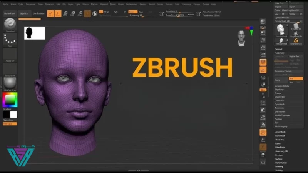Toggle PolyF wireframe display
The image size is (308, 173).
point(263,132)
